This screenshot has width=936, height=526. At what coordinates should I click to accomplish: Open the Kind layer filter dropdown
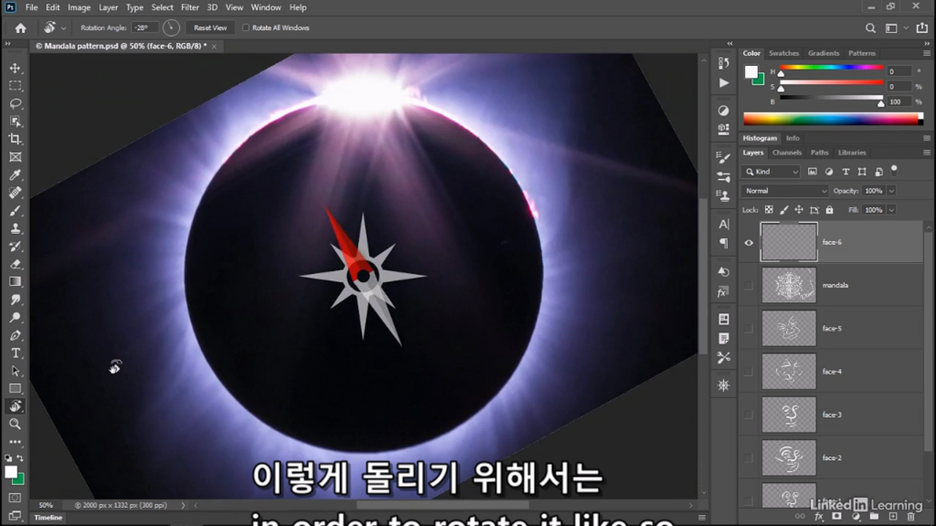coord(771,172)
